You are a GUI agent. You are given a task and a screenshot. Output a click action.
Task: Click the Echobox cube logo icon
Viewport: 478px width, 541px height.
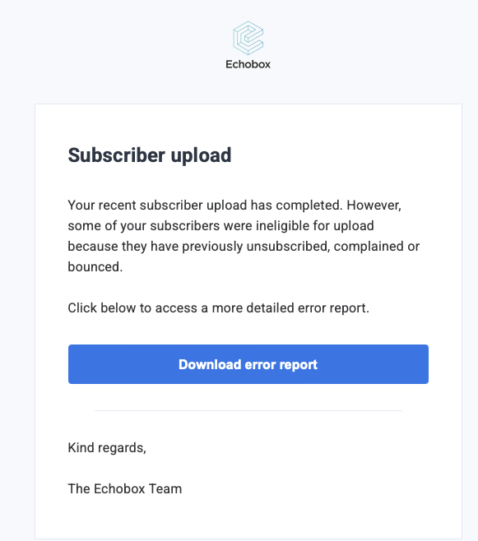coord(248,38)
